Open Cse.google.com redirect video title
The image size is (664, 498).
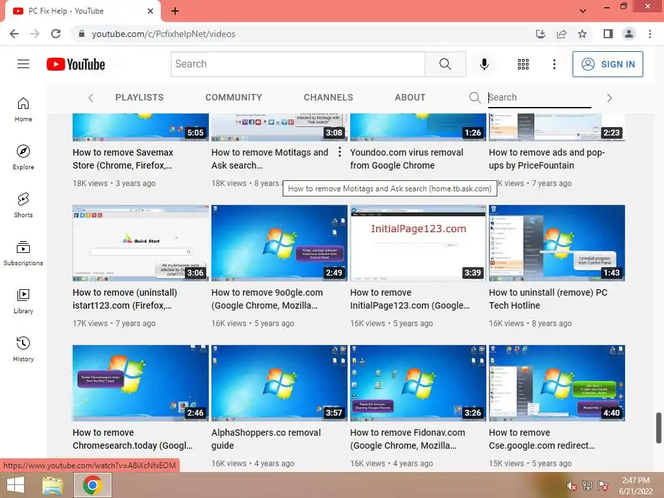tap(541, 439)
